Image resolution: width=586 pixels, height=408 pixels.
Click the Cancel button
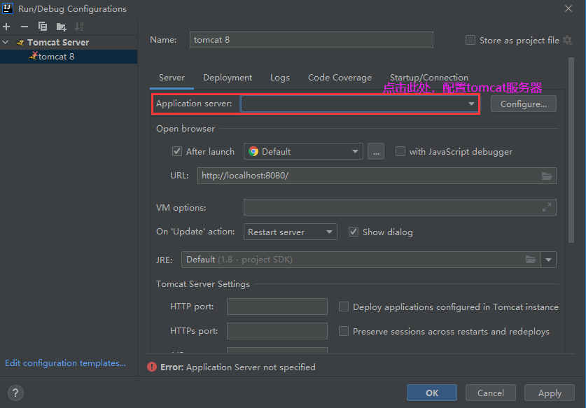[490, 393]
